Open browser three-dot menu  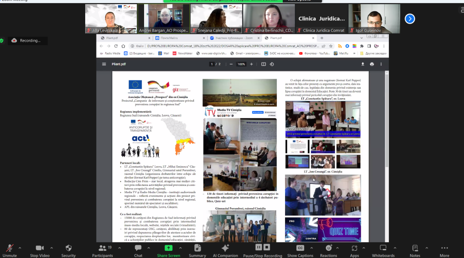(384, 46)
